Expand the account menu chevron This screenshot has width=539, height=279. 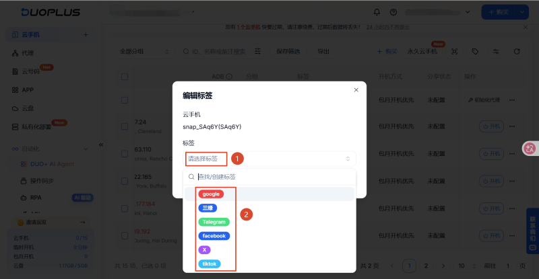[468, 12]
